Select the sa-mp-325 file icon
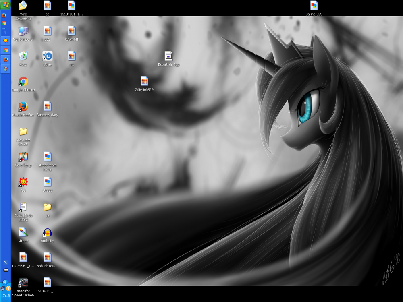Viewport: 403px width, 302px height. 314,6
